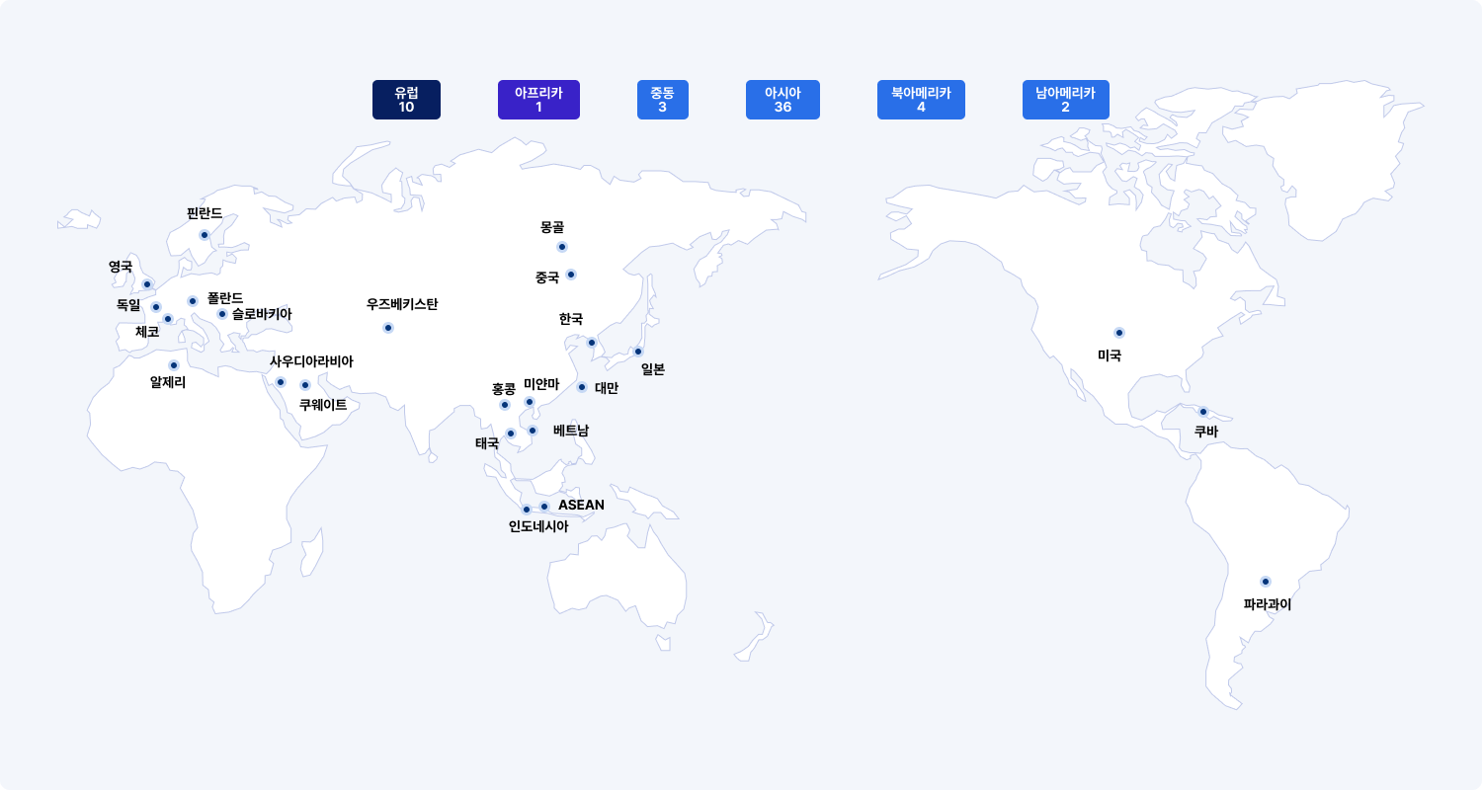The image size is (1482, 790).
Task: Click the 태국 map marker dot
Action: [x=511, y=434]
